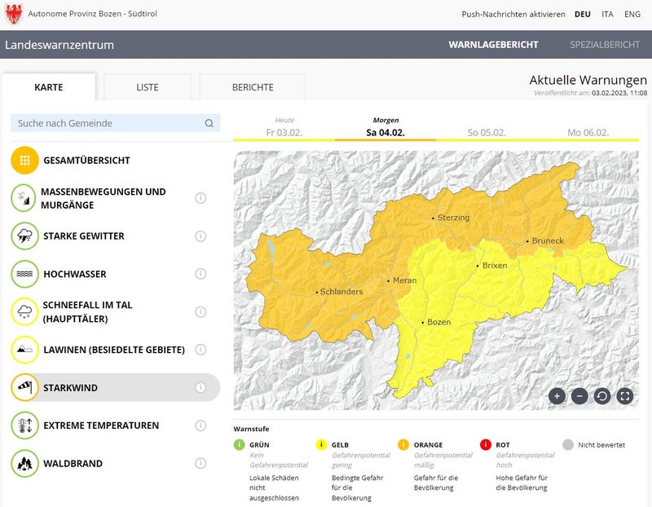The image size is (652, 507).
Task: Open info for Lawinen (besiedelte Gebiete)
Action: 200,350
